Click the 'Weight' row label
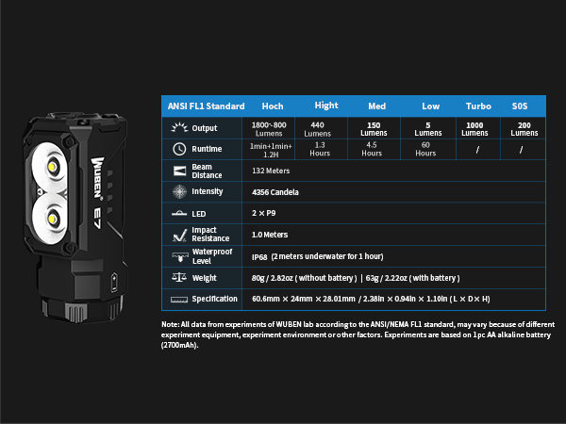This screenshot has height=424, width=566. point(205,278)
